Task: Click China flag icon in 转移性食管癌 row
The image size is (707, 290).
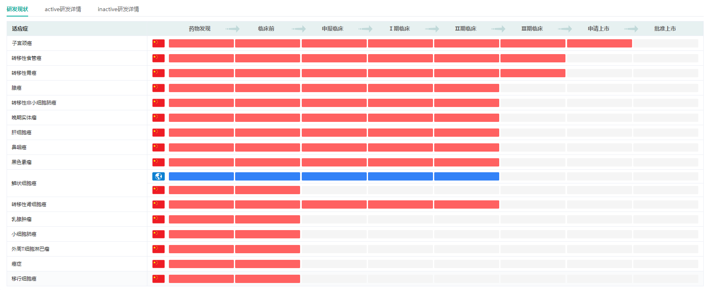Action: tap(159, 58)
